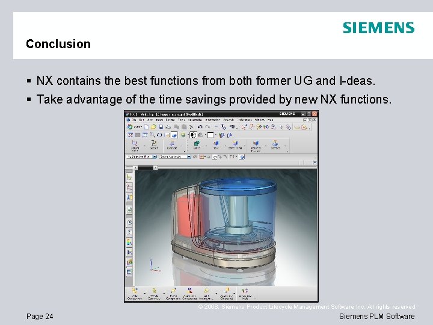Expand the Unite tool dropdown arrow
Screen dimensions: 433x325
click(x=206, y=146)
